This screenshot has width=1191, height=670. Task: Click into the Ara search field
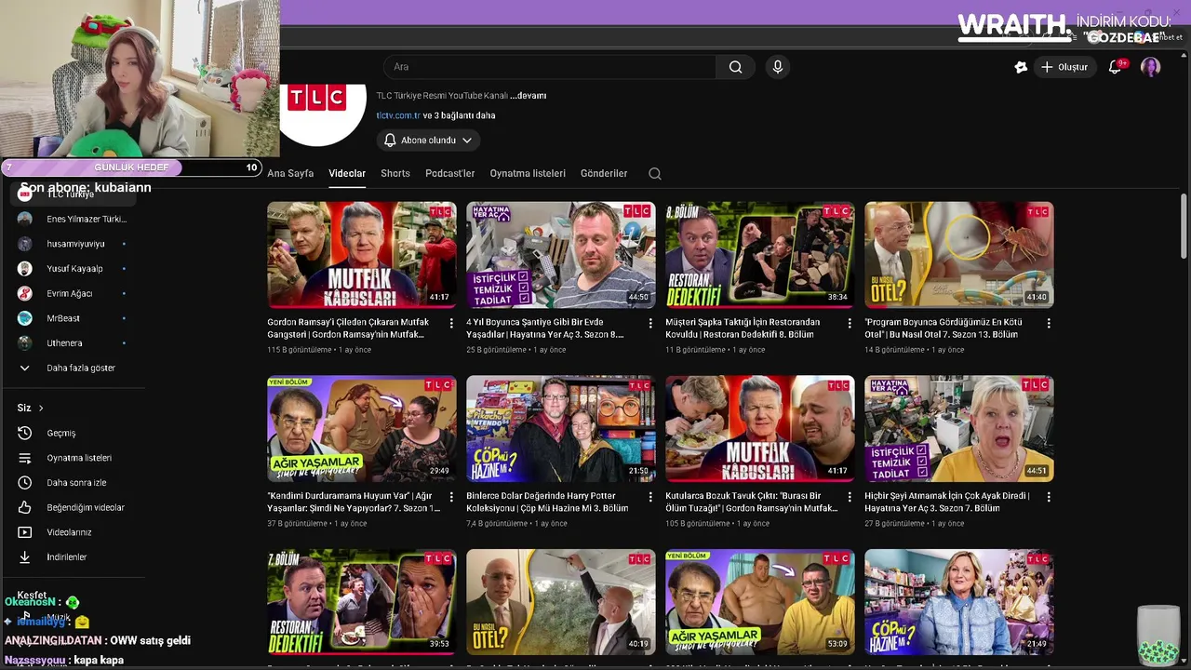pyautogui.click(x=549, y=67)
